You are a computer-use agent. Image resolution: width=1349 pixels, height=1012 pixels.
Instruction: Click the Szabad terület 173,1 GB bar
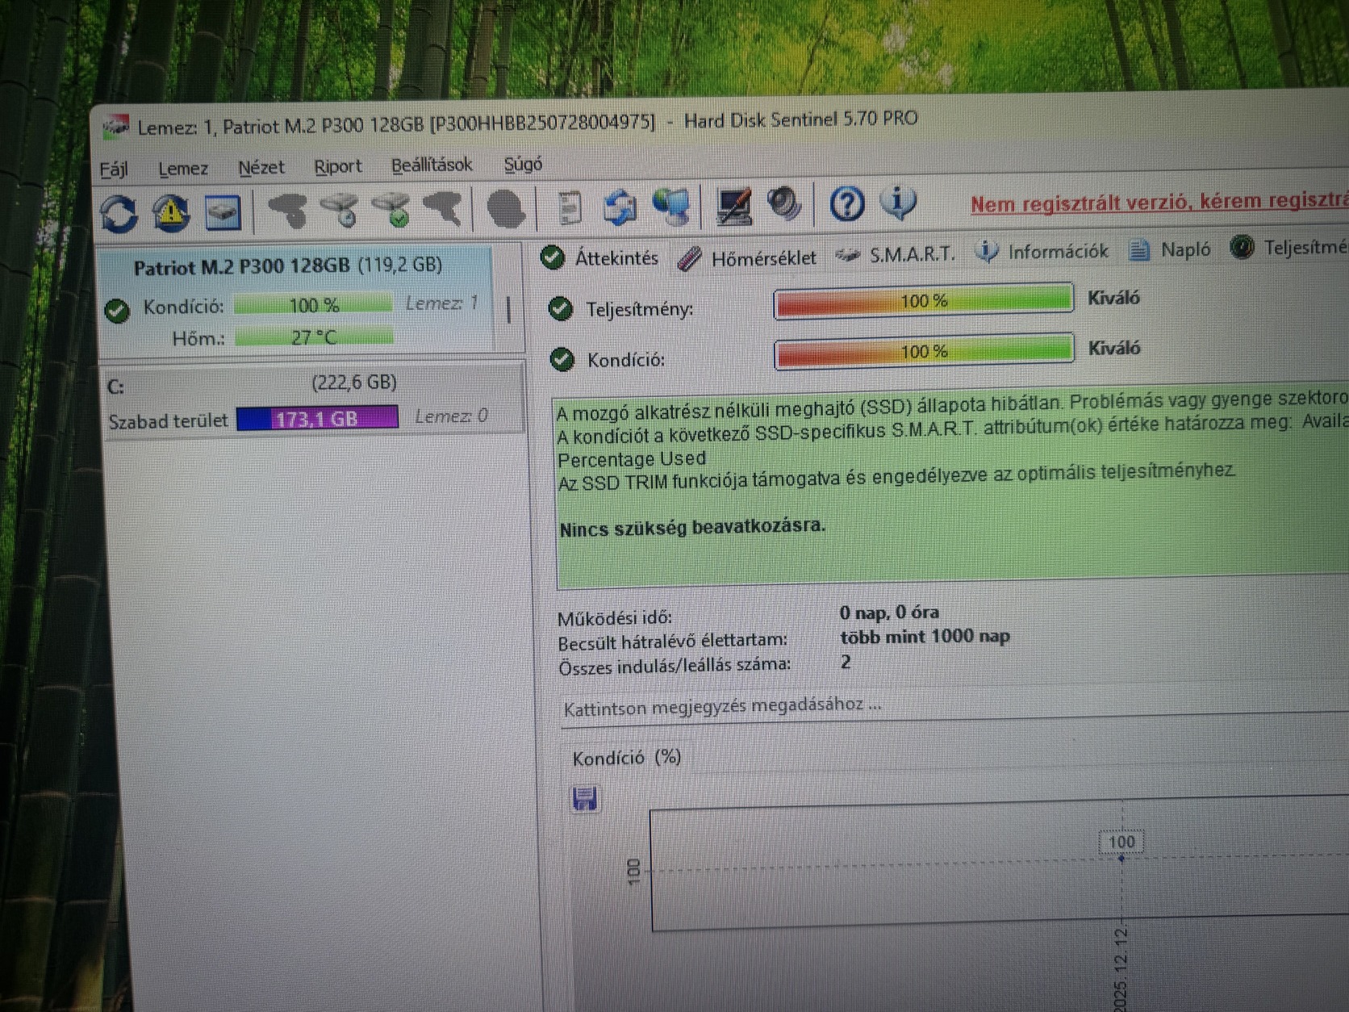(317, 418)
